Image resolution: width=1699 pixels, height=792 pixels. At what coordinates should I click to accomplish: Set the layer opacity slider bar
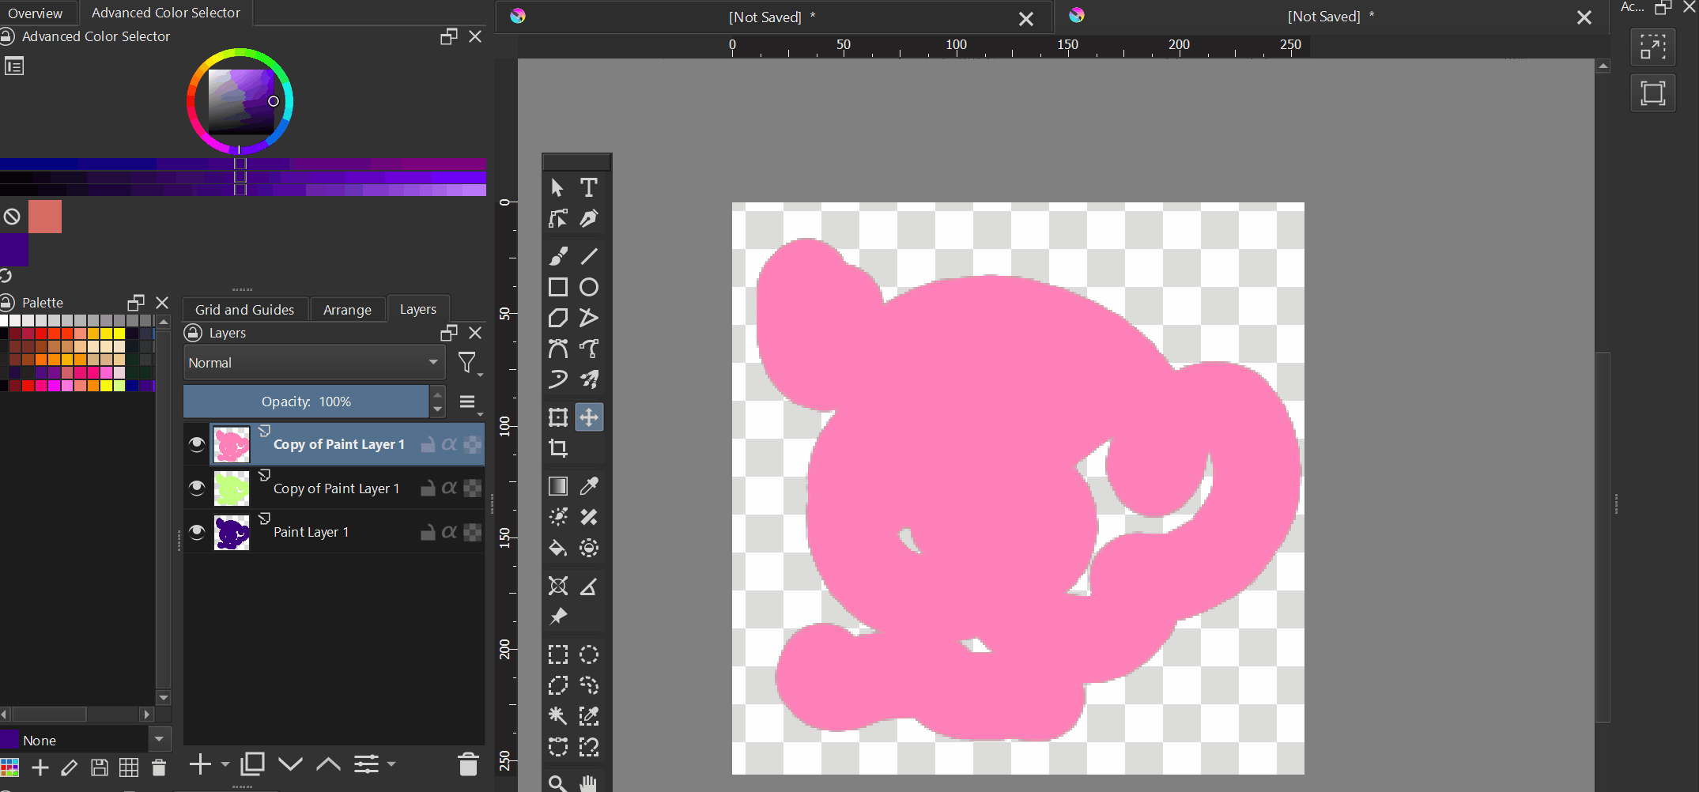pos(306,402)
